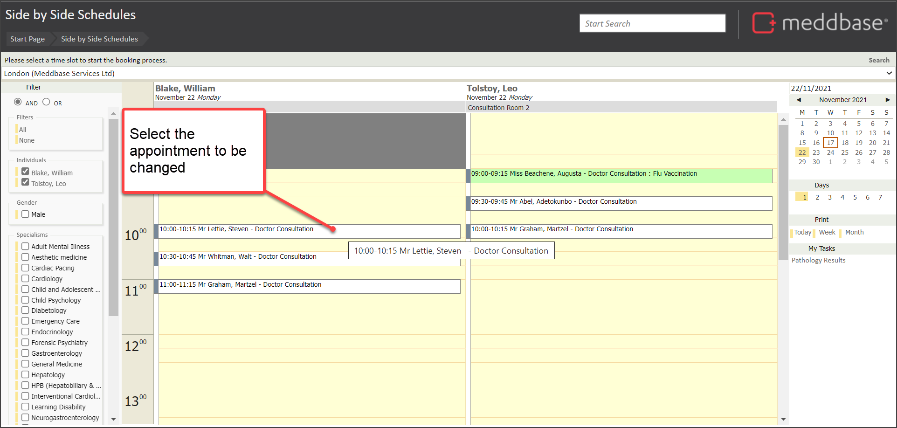Viewport: 897px width, 428px height.
Task: Select the AND filter radio button
Action: (x=18, y=102)
